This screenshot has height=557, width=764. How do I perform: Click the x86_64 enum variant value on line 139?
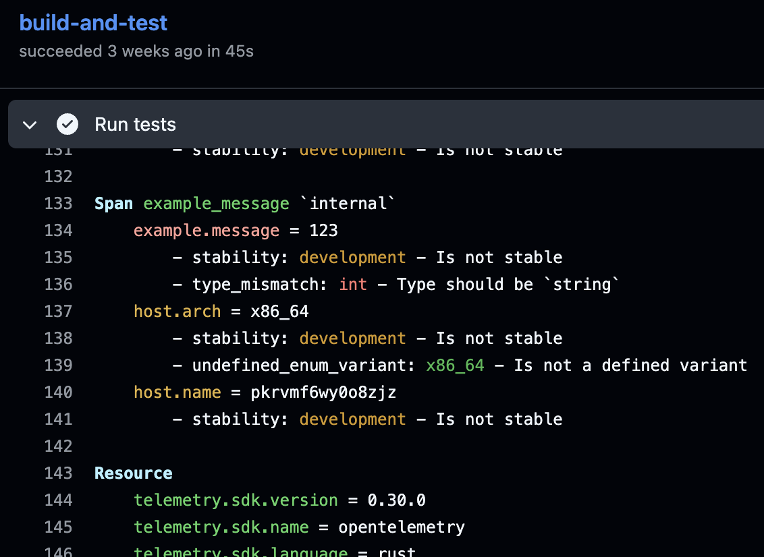coord(455,365)
